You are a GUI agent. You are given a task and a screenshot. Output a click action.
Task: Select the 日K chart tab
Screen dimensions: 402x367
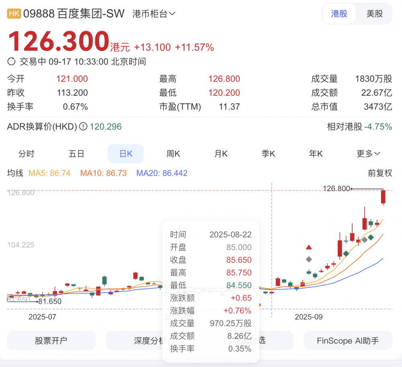pos(125,154)
